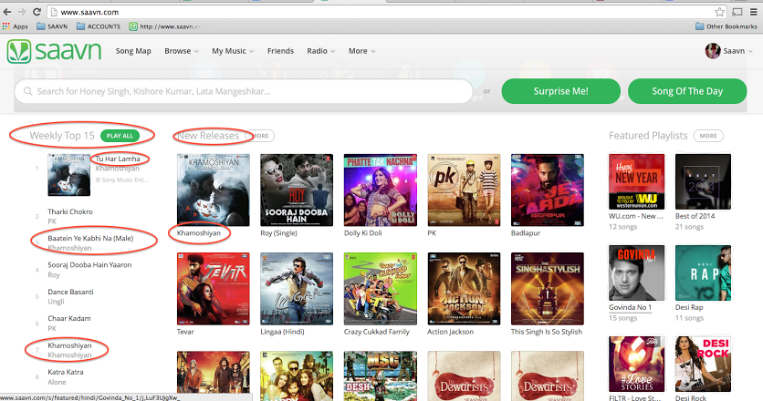The height and width of the screenshot is (401, 763).
Task: Open PK album cover
Action: pyautogui.click(x=464, y=190)
